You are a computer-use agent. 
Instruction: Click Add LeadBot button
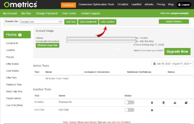tap(108, 22)
